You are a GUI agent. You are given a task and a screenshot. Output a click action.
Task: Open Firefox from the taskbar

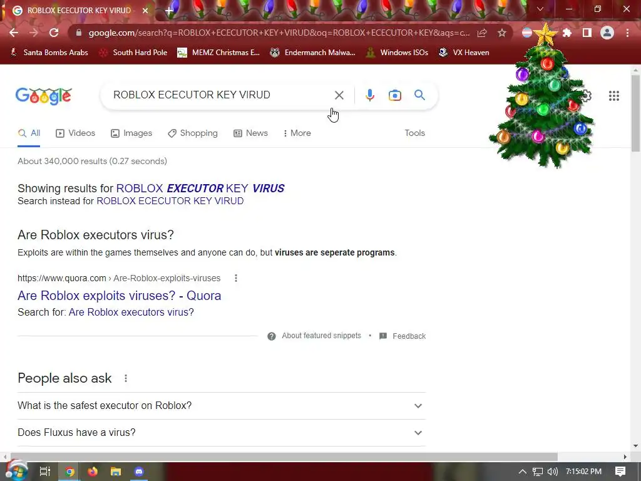click(x=93, y=472)
